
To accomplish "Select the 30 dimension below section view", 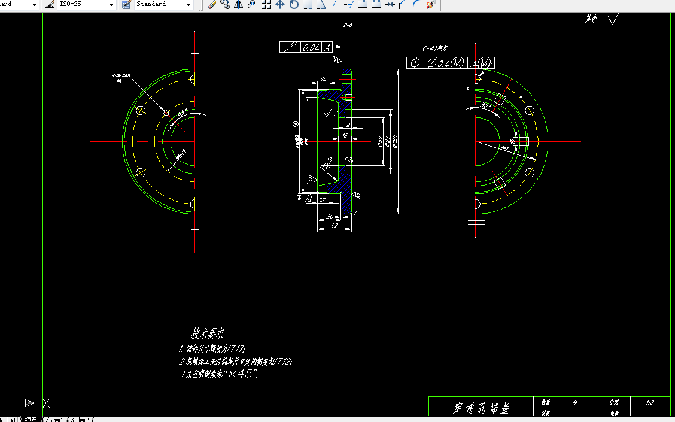I will [x=330, y=217].
